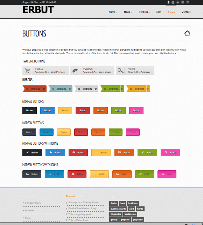Click the red modern eye icon Button
The image size is (203, 225).
click(77, 174)
